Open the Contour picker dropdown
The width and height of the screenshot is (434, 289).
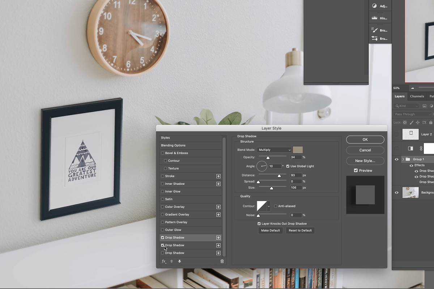click(x=268, y=206)
